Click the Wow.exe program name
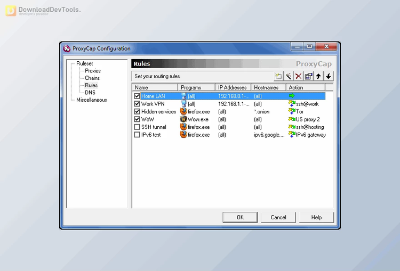Screen dimensions: 400x271 pyautogui.click(x=198, y=119)
